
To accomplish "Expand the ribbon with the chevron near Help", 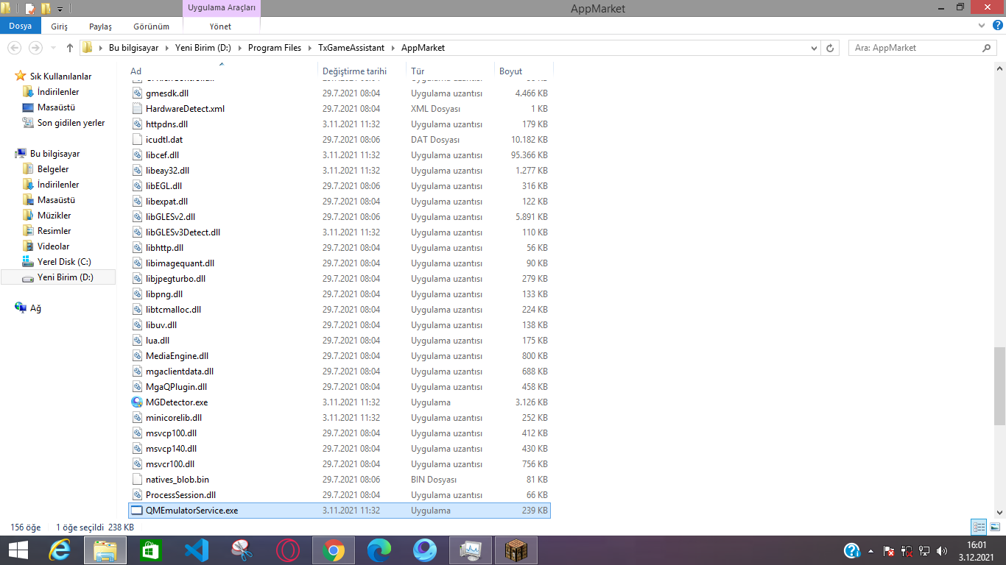I will point(981,26).
